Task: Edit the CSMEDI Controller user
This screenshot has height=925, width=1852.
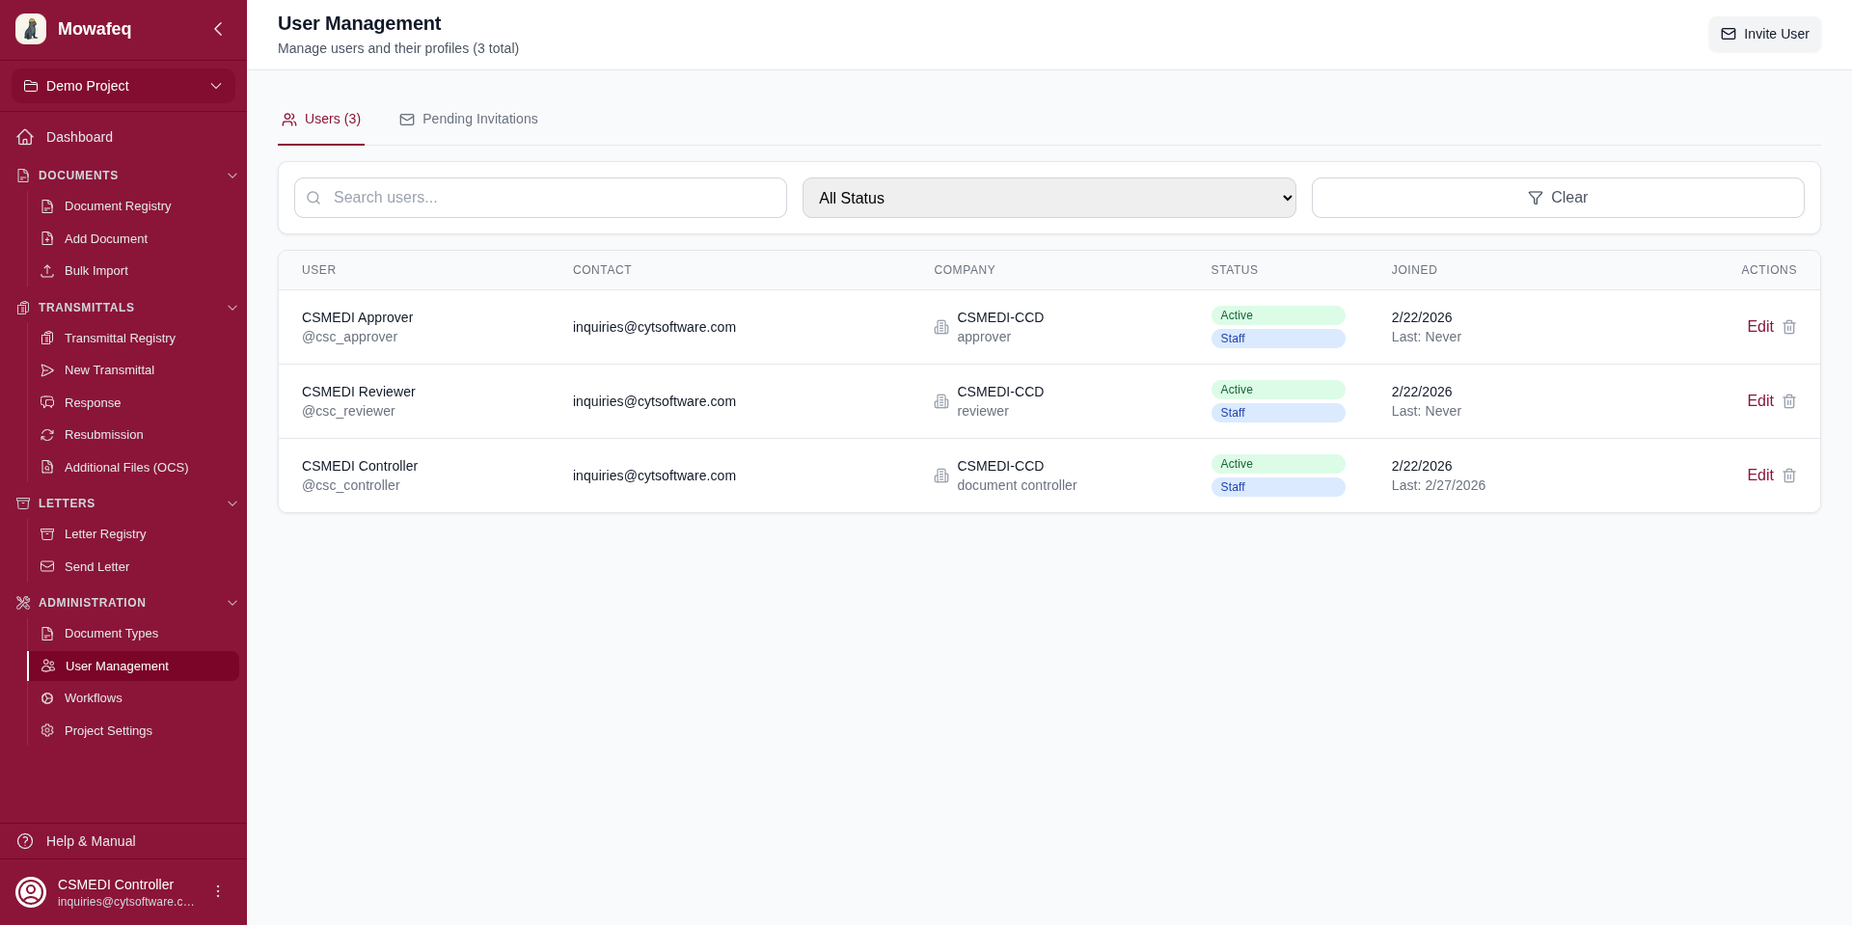Action: 1759,475
